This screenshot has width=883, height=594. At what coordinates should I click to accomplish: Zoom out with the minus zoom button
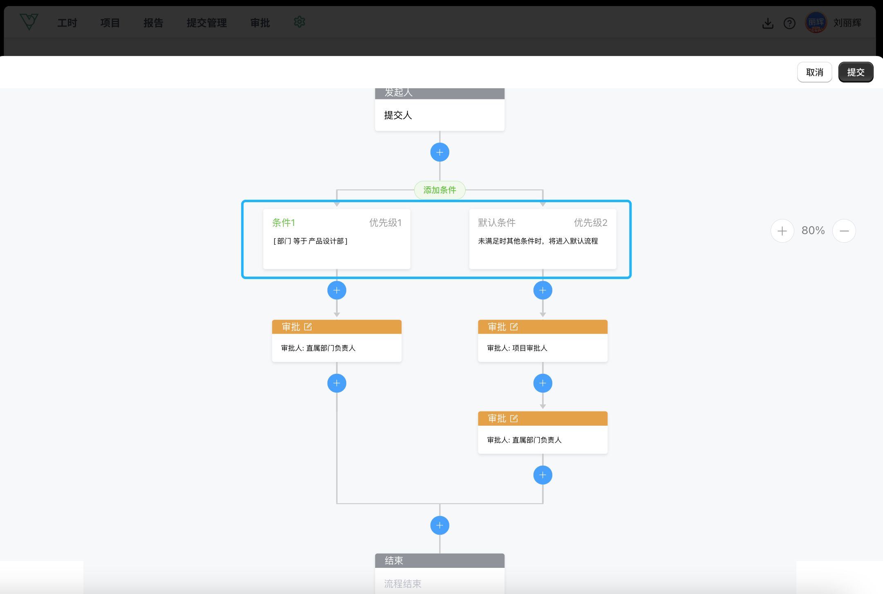pyautogui.click(x=844, y=231)
